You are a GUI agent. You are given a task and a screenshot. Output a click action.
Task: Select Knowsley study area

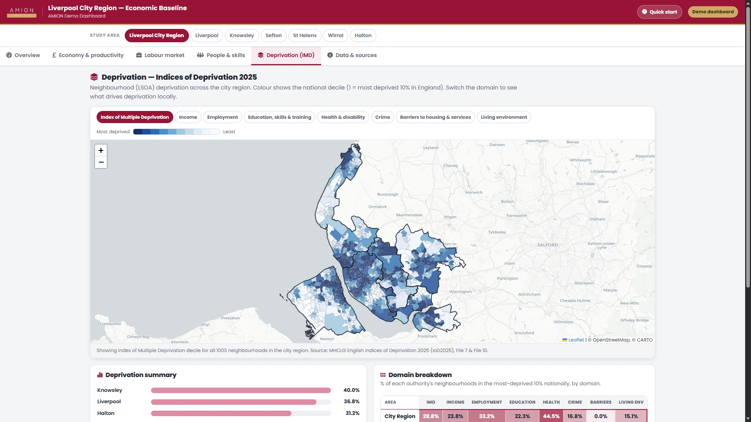point(242,36)
